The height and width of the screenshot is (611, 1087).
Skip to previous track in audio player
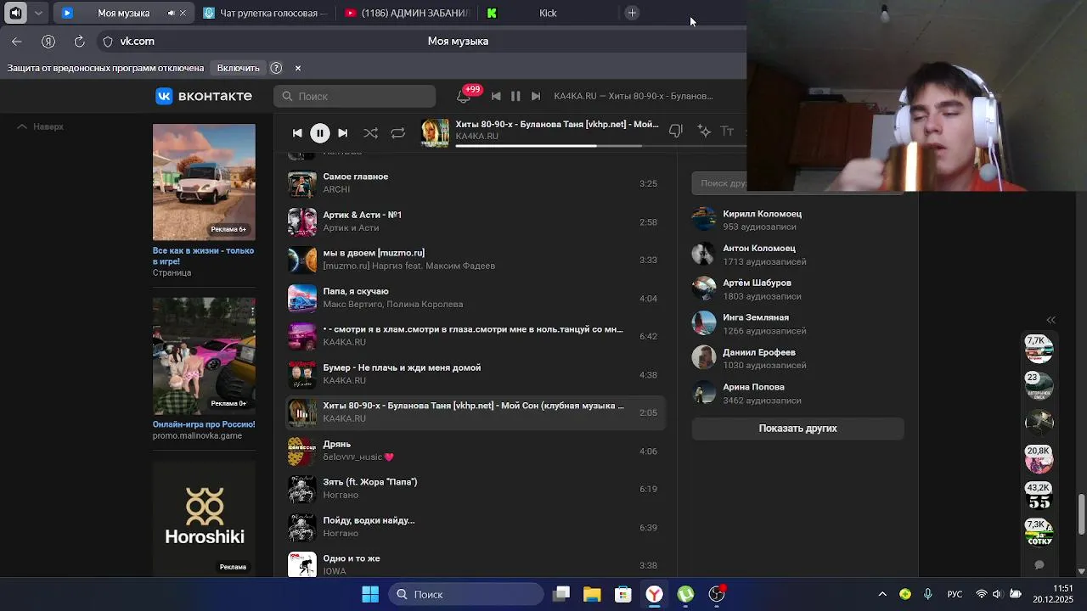coord(297,132)
